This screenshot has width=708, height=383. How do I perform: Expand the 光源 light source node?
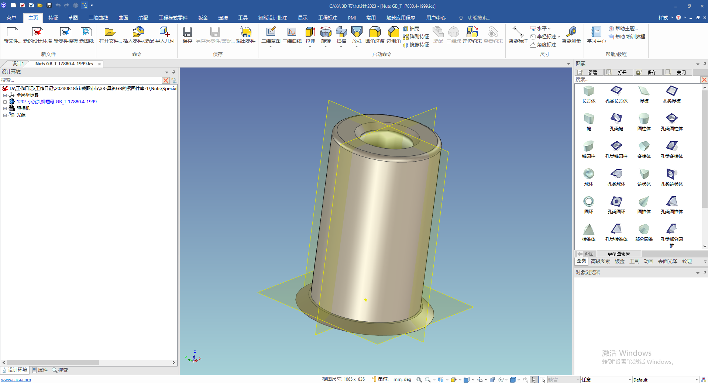pos(5,115)
